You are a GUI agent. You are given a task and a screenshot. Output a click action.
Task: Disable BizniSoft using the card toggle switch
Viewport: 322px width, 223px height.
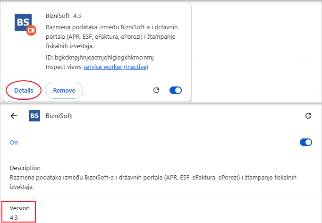(x=176, y=90)
